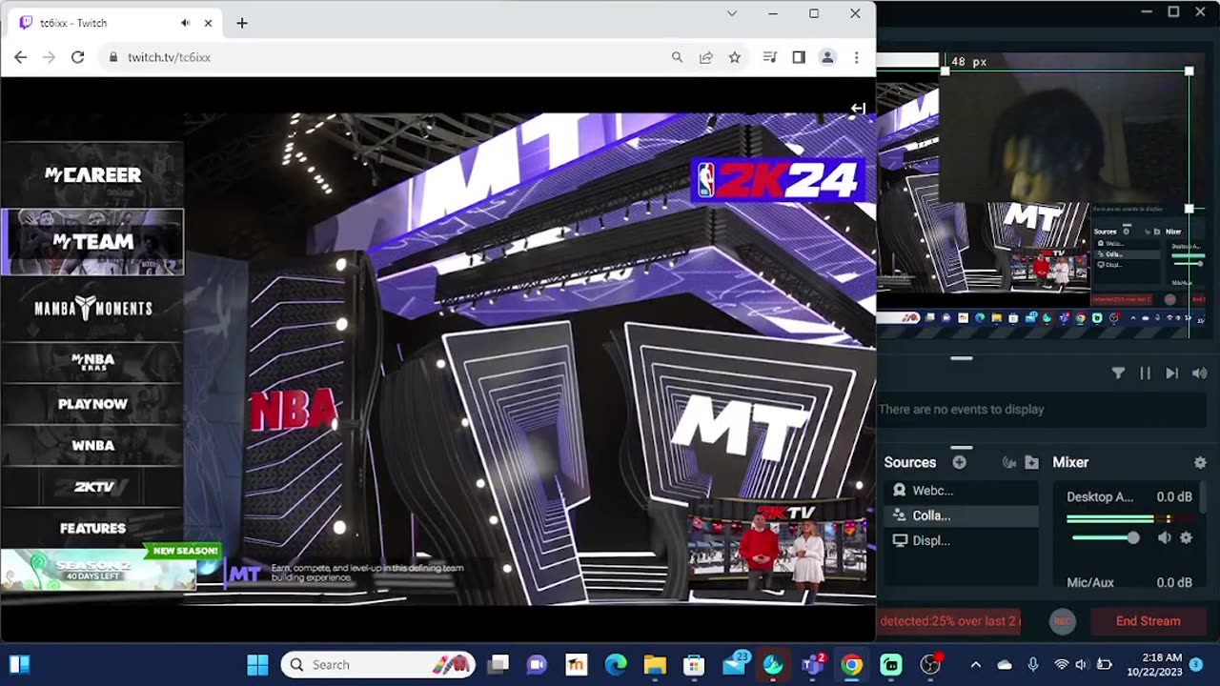Image resolution: width=1220 pixels, height=686 pixels.
Task: Select MyCAREER in game menu
Action: click(92, 175)
